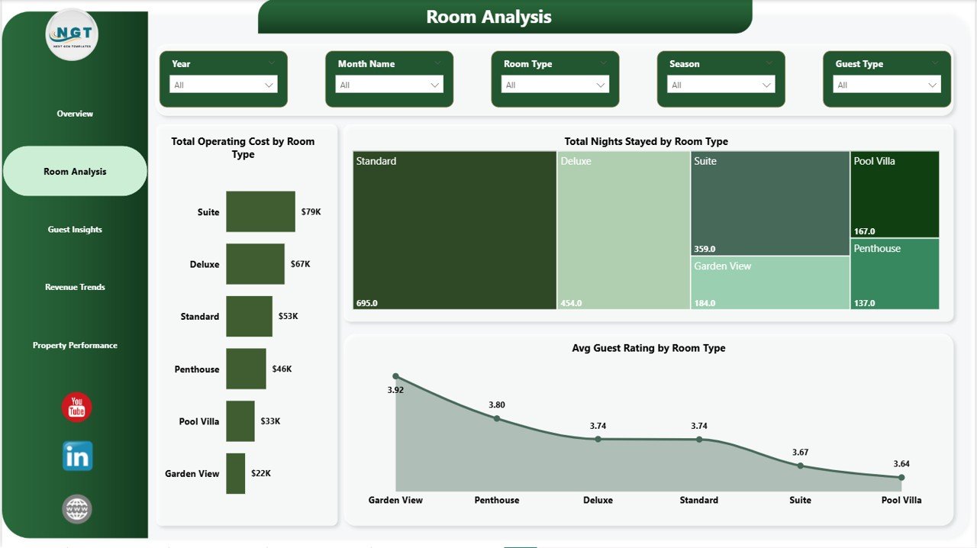
Task: Open the LinkedIn icon link
Action: [77, 456]
